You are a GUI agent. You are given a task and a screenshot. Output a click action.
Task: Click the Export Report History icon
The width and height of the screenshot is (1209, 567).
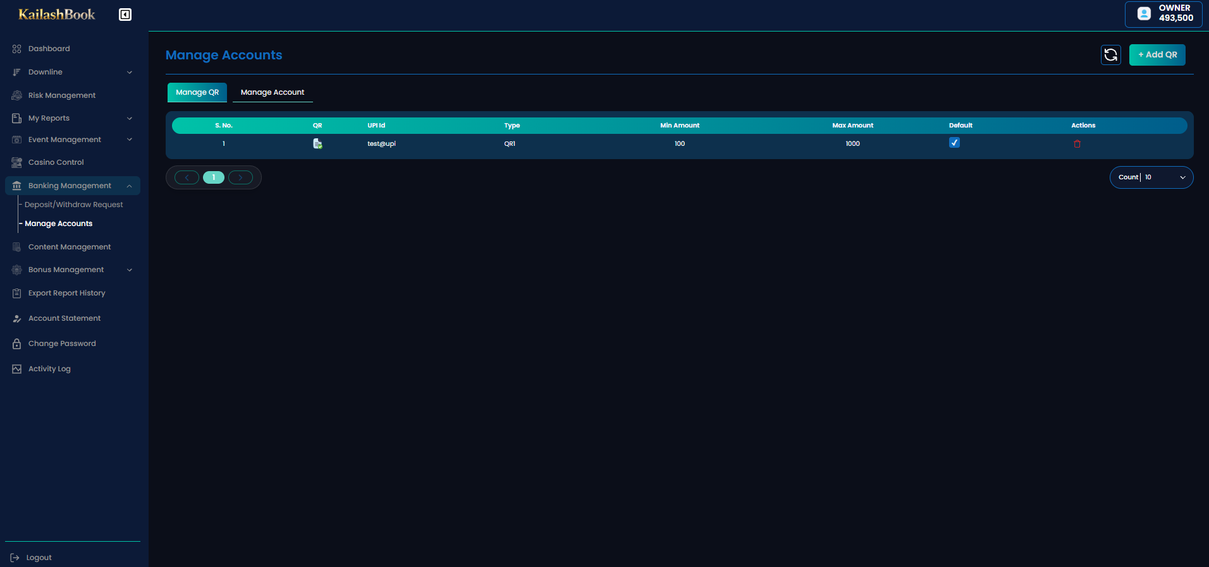point(17,293)
